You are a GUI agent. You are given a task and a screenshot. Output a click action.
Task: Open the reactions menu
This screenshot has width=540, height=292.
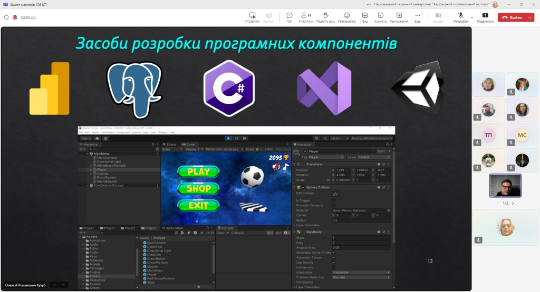[x=347, y=17]
